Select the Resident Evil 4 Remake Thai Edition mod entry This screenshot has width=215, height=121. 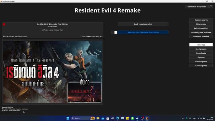click(143, 32)
